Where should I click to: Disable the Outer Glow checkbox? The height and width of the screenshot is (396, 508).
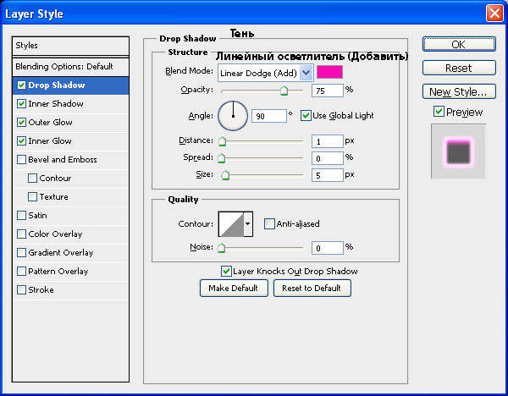pyautogui.click(x=22, y=123)
